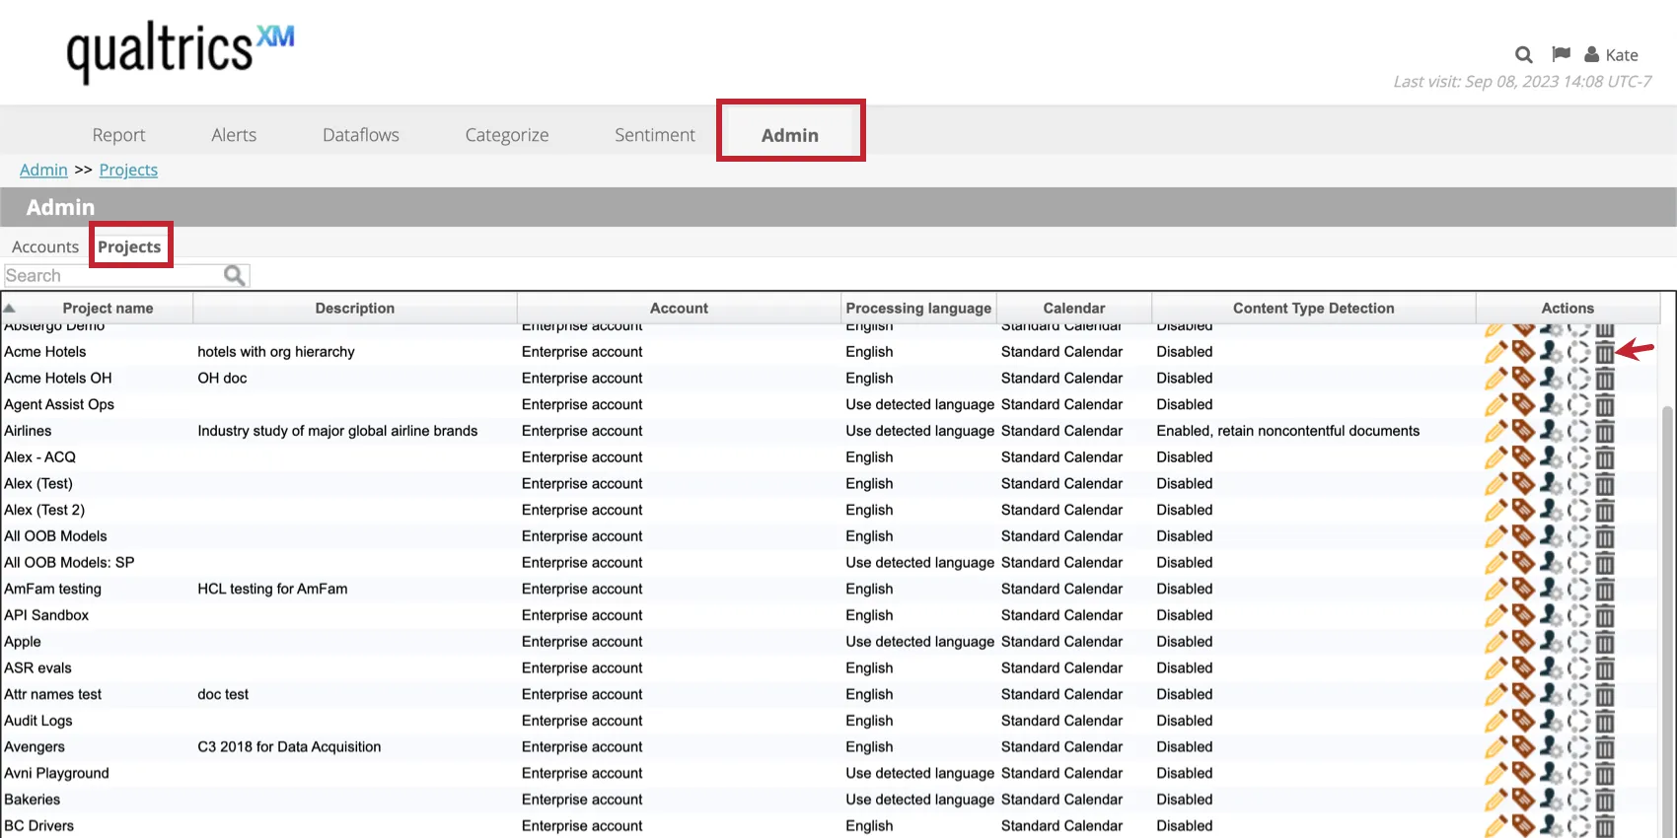Click the Projects breadcrumb link
Image resolution: width=1677 pixels, height=838 pixels.
click(128, 170)
